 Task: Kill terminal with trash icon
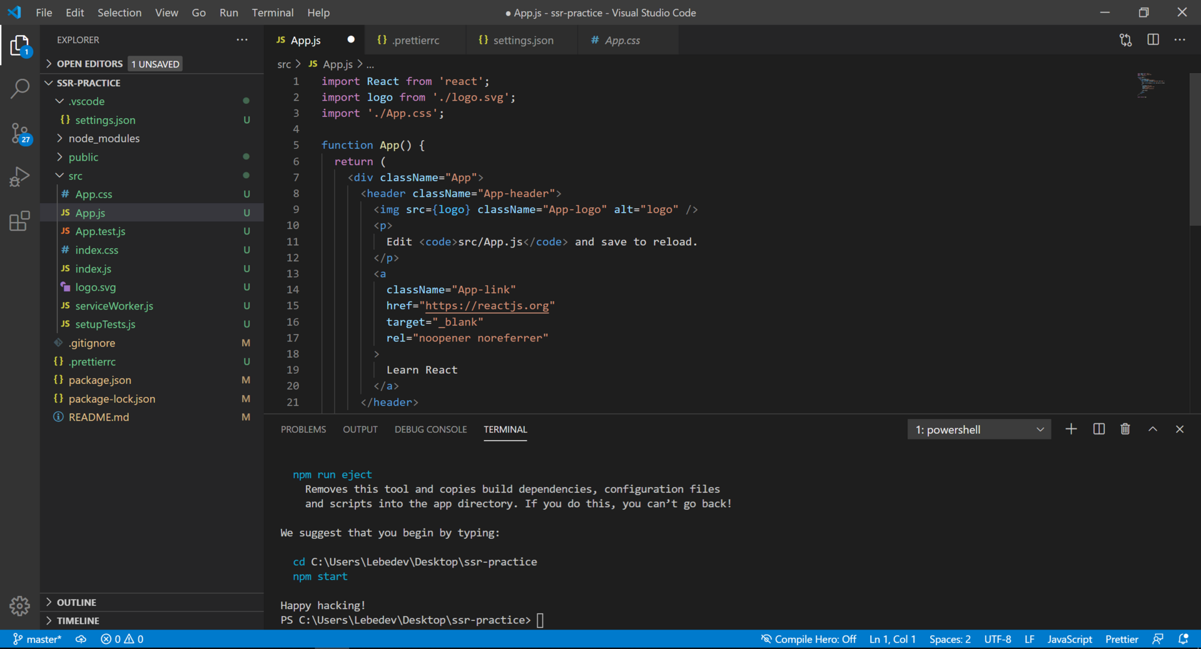(1125, 429)
